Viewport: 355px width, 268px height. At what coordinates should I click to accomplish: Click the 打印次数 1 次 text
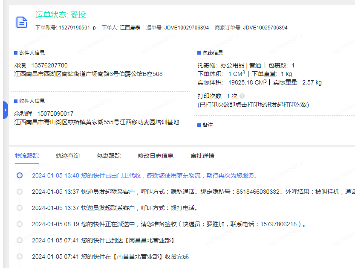217,96
